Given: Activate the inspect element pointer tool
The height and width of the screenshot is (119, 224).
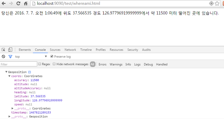Looking at the screenshot, I should 3,50.
